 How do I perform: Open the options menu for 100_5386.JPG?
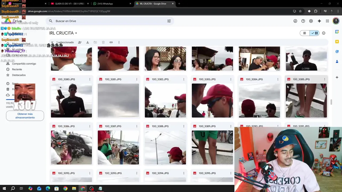pos(90,126)
